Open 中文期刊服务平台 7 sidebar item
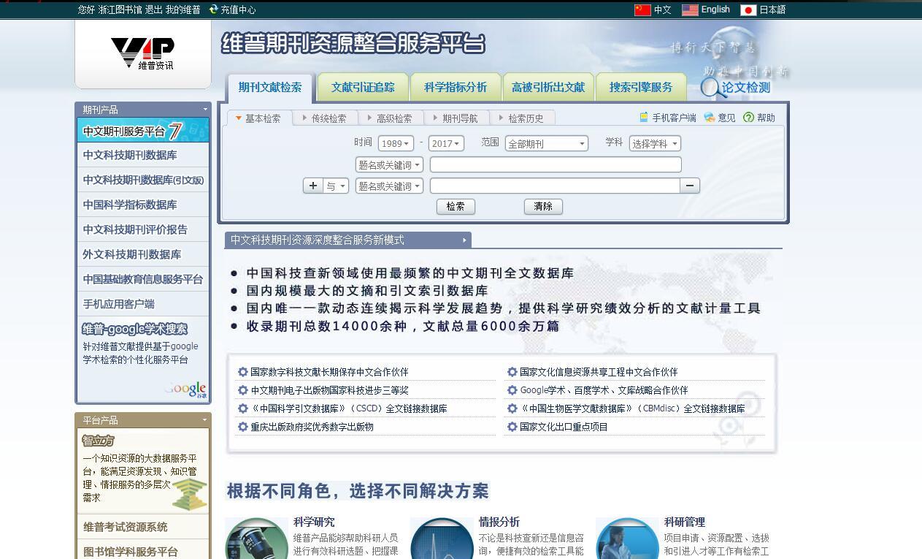This screenshot has height=559, width=922. (x=143, y=131)
